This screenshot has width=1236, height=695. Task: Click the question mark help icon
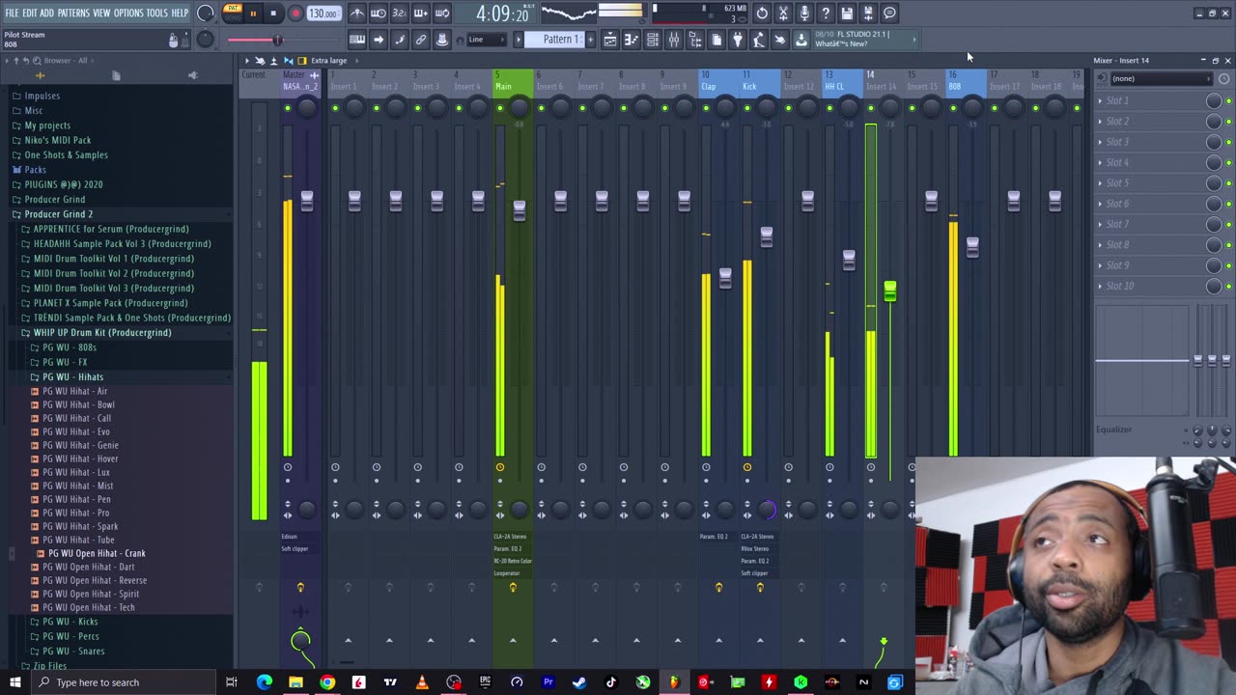pos(826,14)
